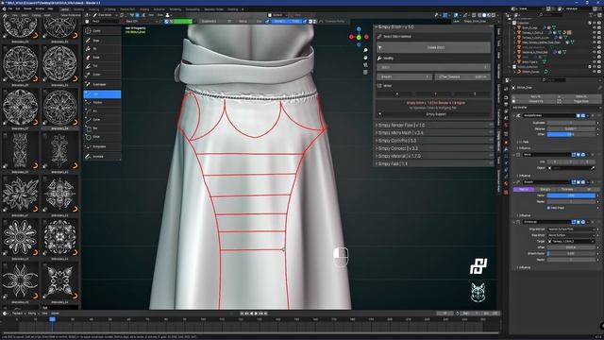The width and height of the screenshot is (604, 340).
Task: Toggle Mirror modifier X axis
Action: (554, 161)
